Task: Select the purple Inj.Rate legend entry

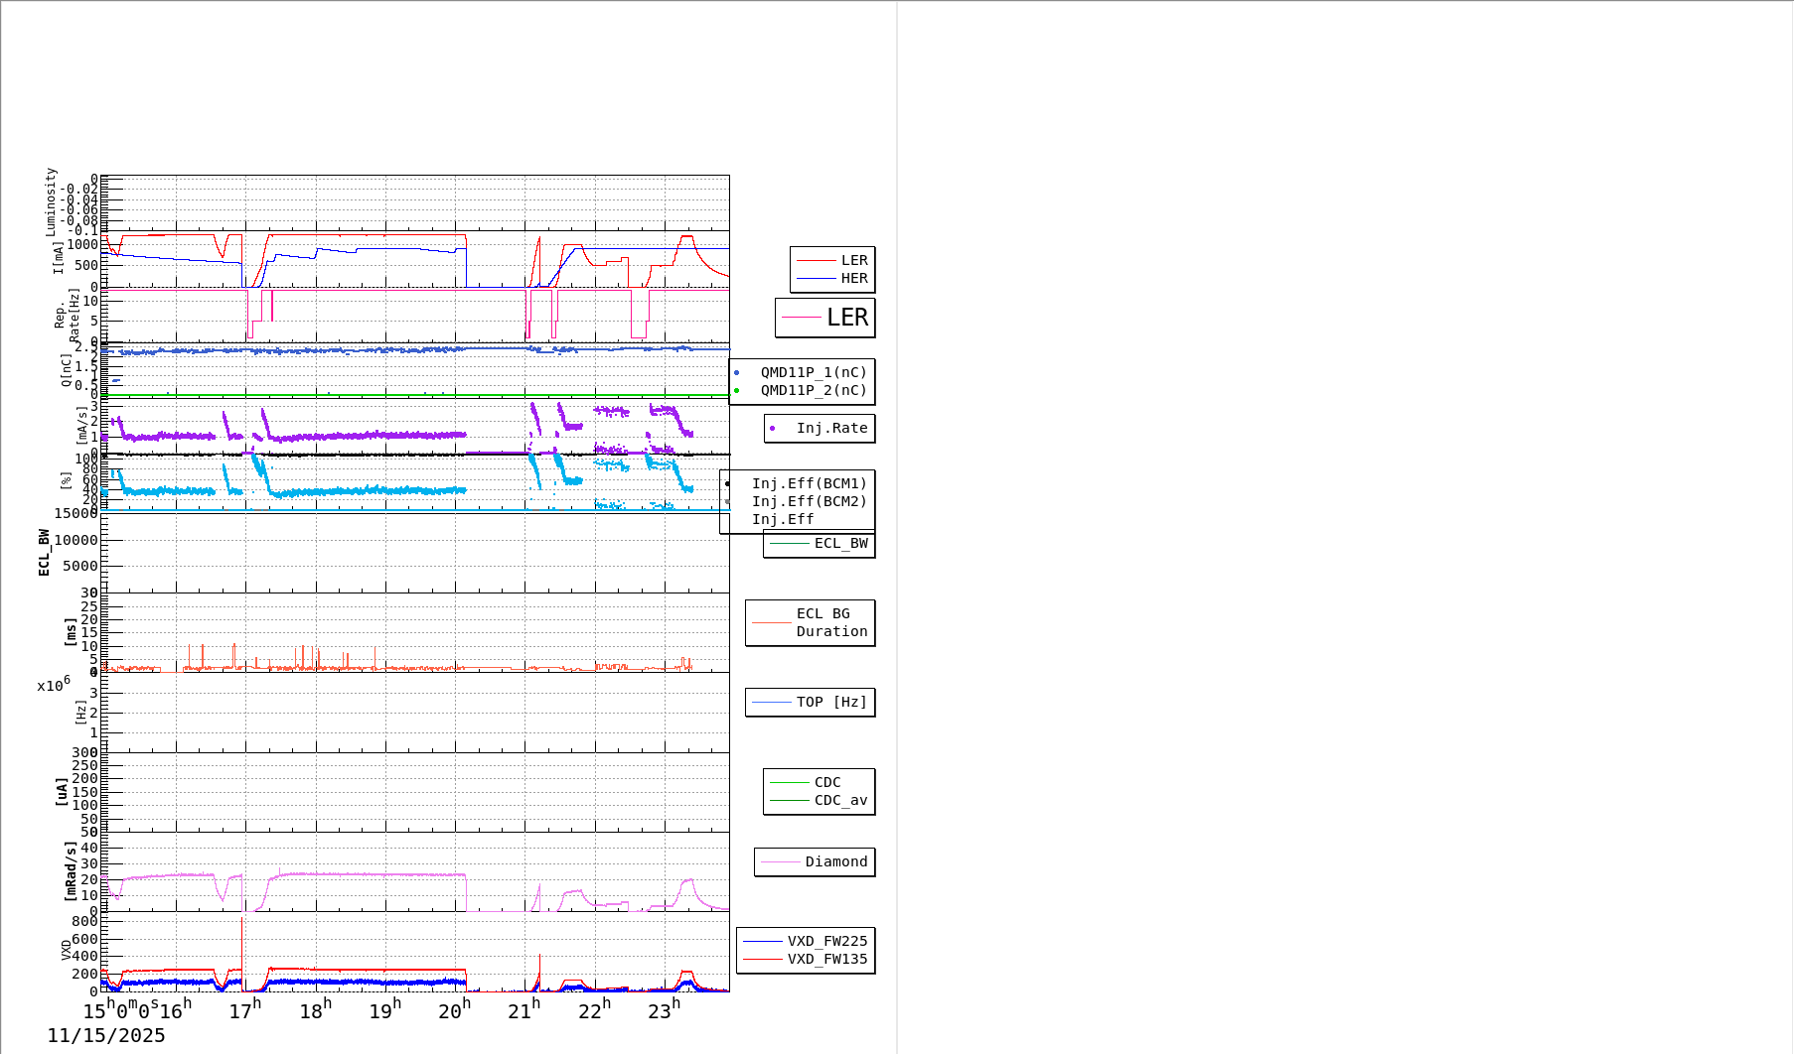Action: coord(820,429)
